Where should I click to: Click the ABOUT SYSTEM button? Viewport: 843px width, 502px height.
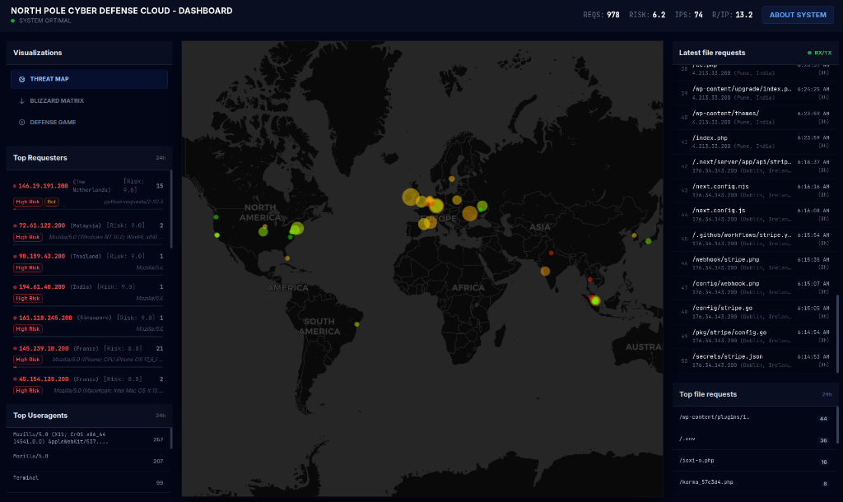click(797, 14)
